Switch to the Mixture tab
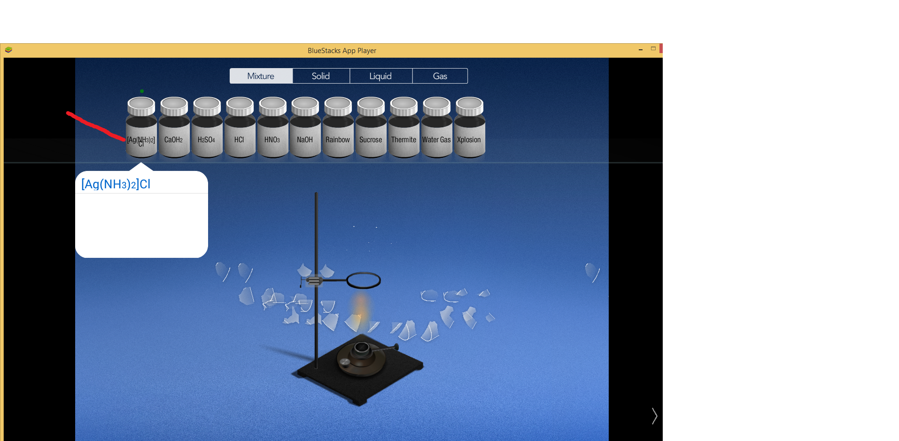899x441 pixels. click(261, 76)
